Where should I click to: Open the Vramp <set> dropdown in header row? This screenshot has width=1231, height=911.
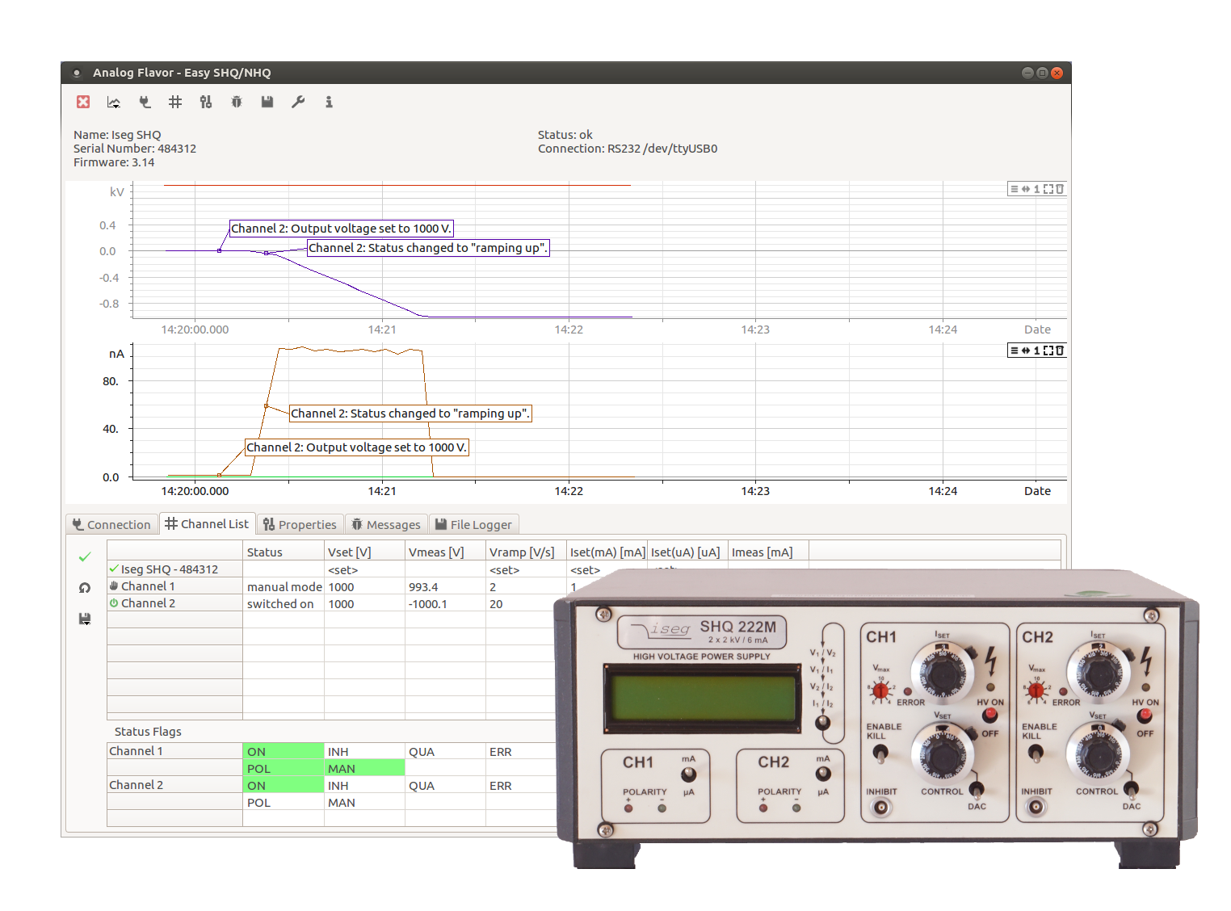click(x=503, y=569)
